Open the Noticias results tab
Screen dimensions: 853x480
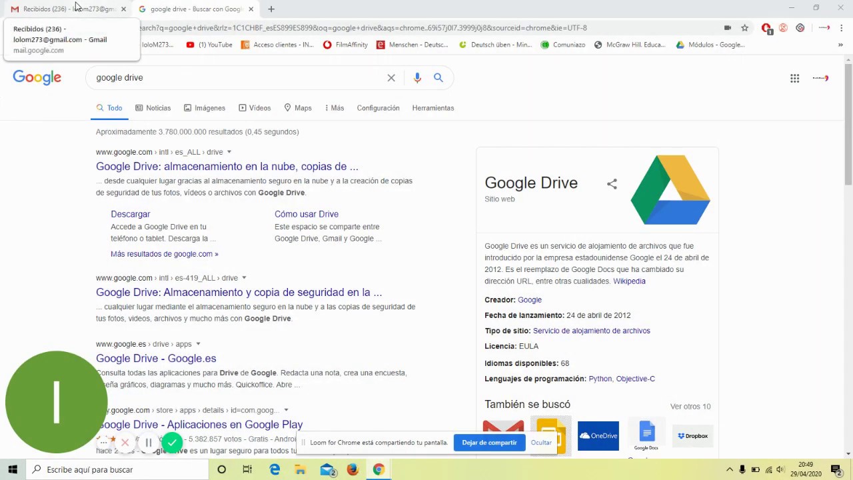pyautogui.click(x=153, y=108)
